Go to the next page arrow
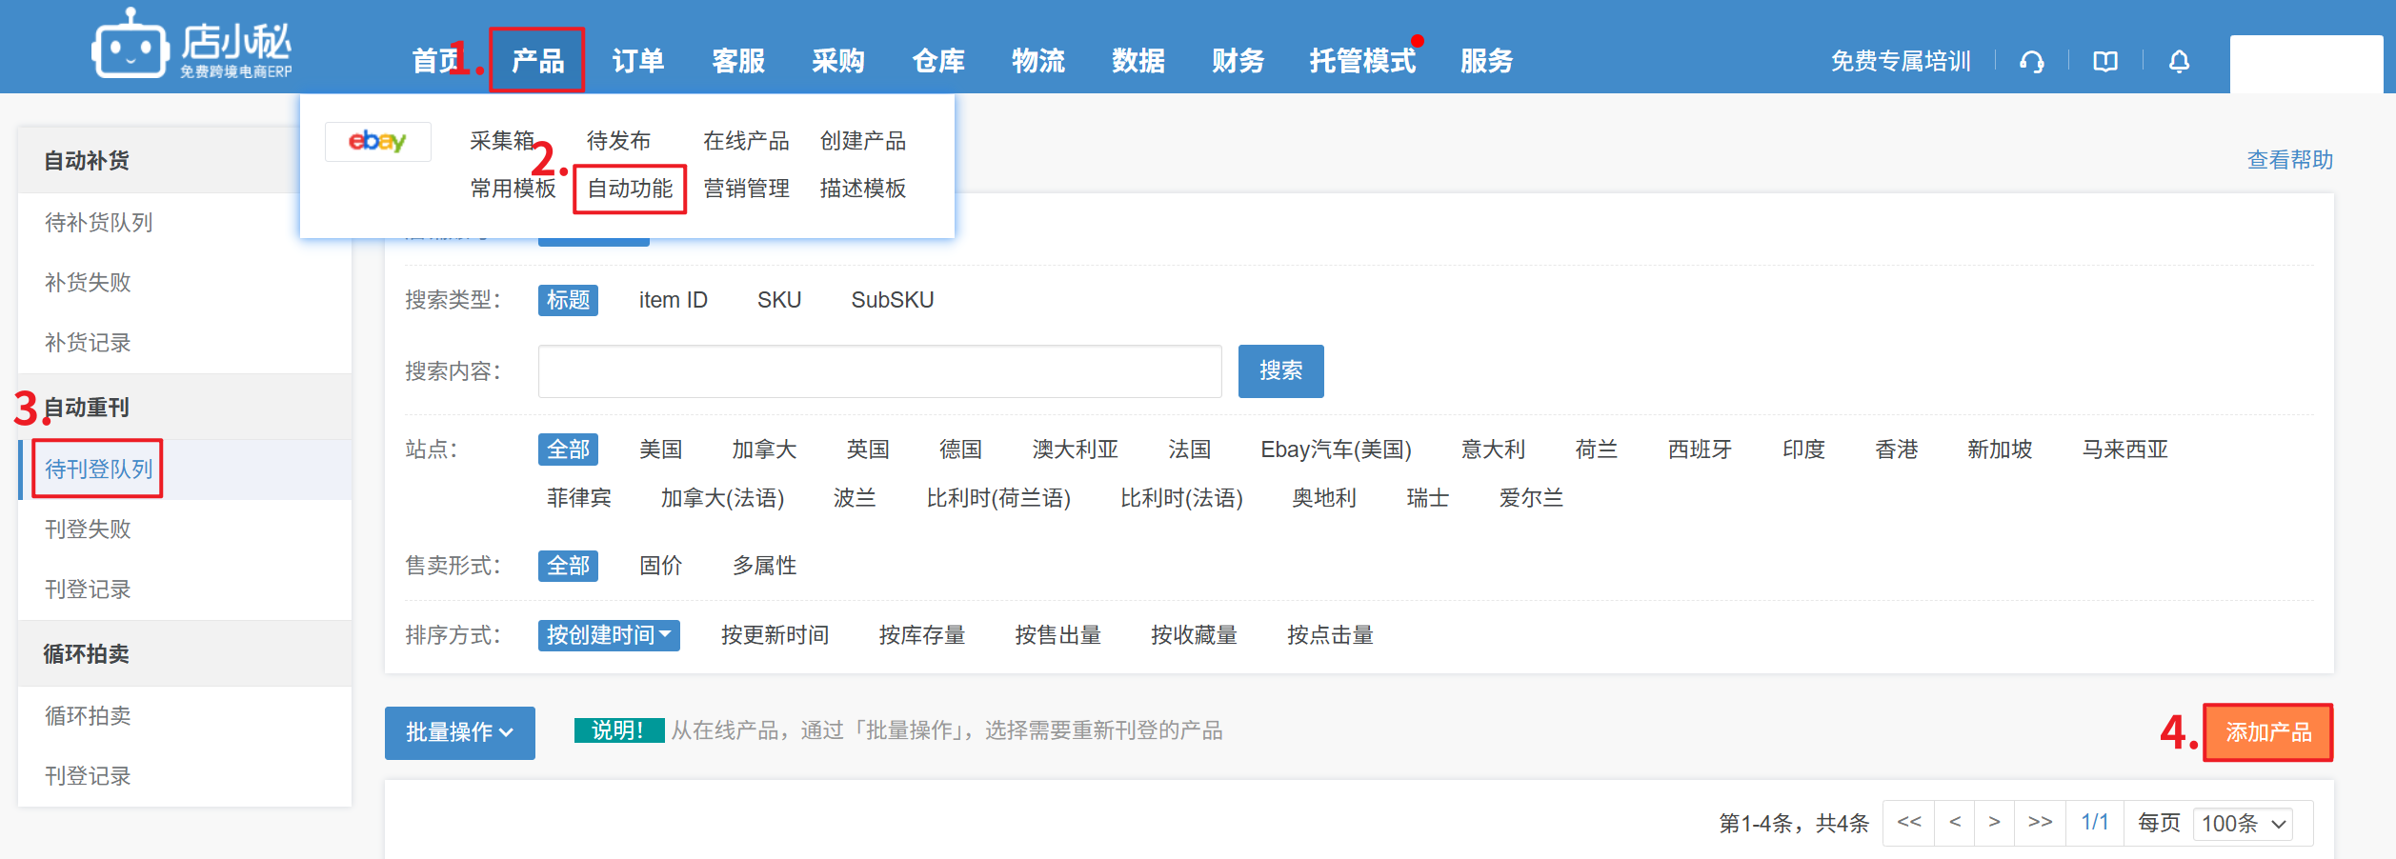 coord(1993,823)
